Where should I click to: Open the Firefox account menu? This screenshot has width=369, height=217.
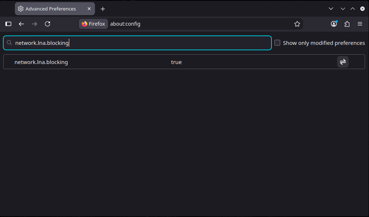334,24
